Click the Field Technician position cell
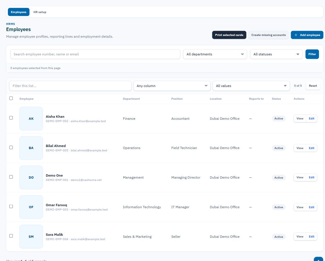This screenshot has height=261, width=325. (184, 148)
